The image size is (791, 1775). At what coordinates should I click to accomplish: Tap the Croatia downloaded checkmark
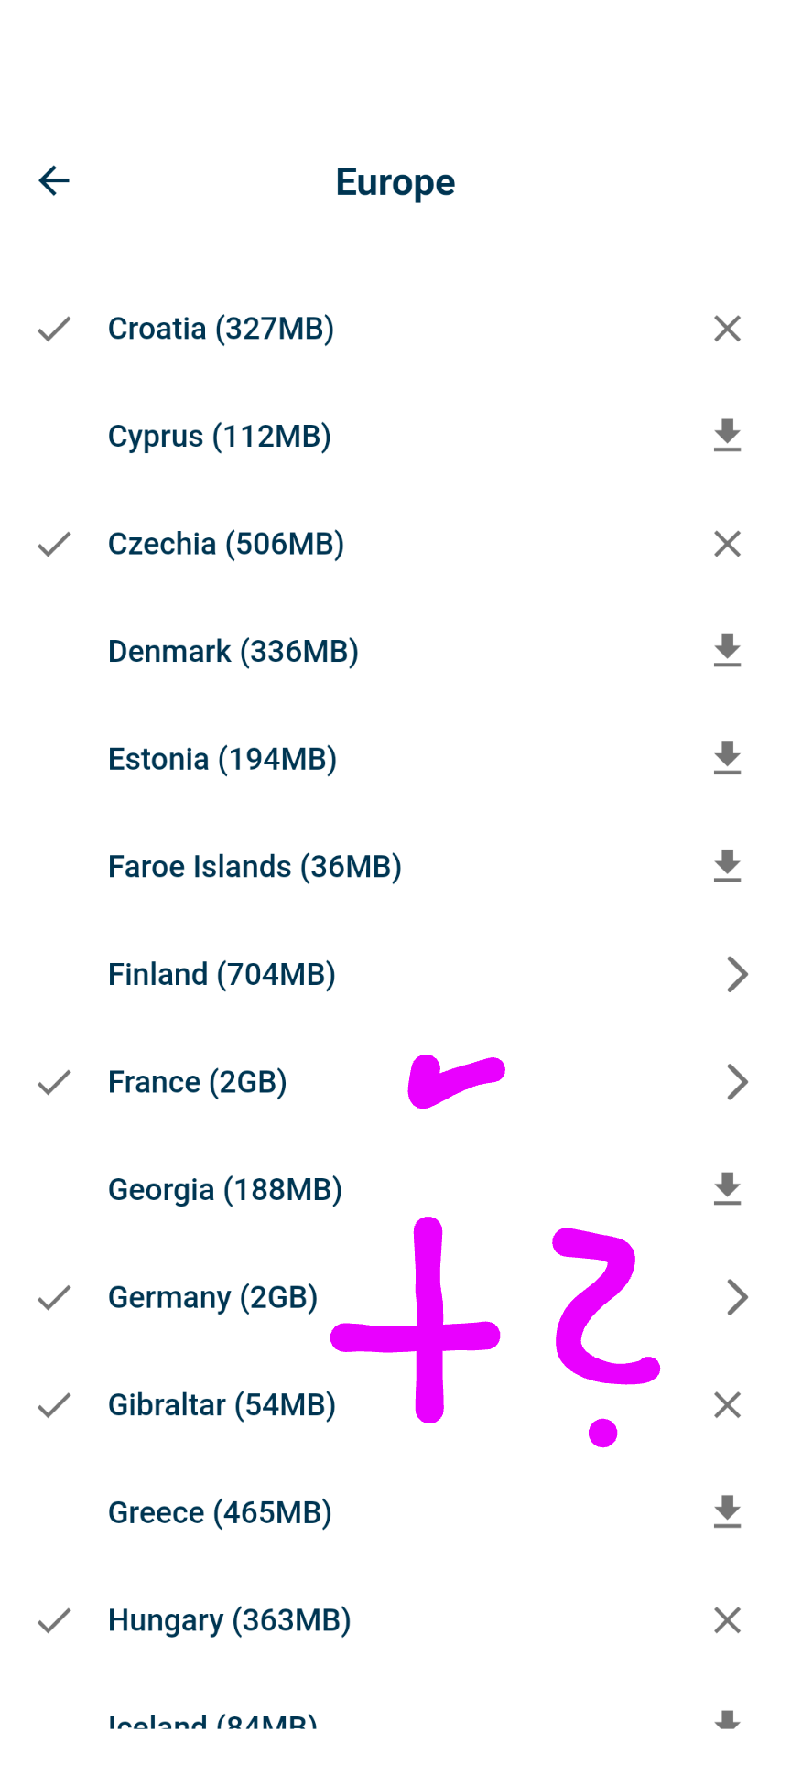(54, 329)
